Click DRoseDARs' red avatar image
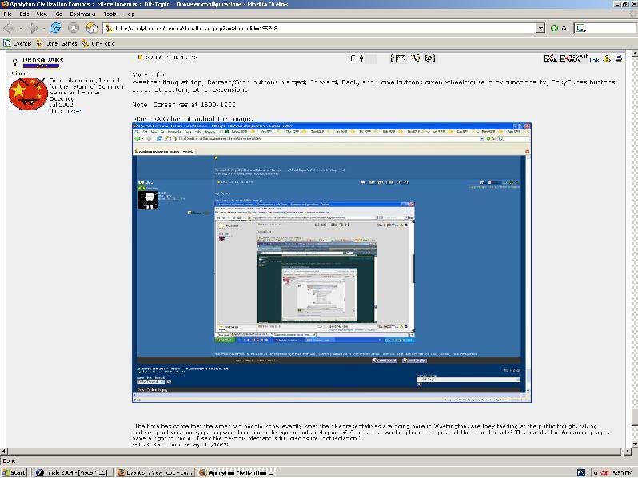638x478 pixels. pos(27,94)
